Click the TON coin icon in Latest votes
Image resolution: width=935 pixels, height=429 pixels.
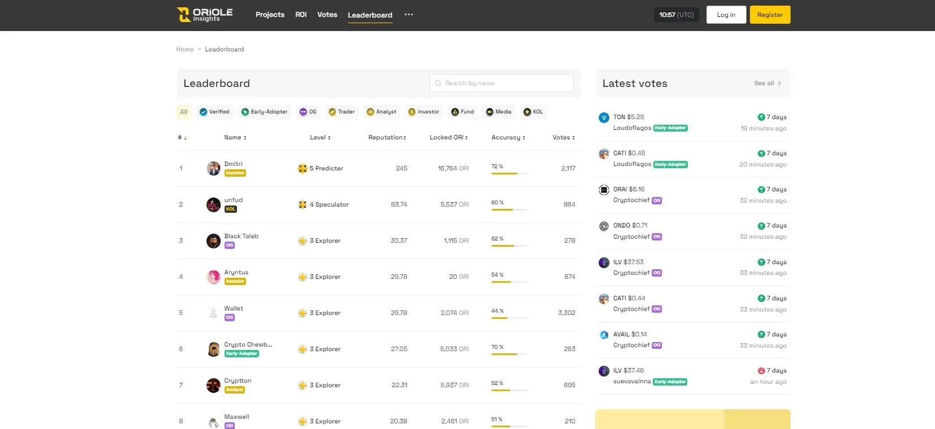coord(604,118)
